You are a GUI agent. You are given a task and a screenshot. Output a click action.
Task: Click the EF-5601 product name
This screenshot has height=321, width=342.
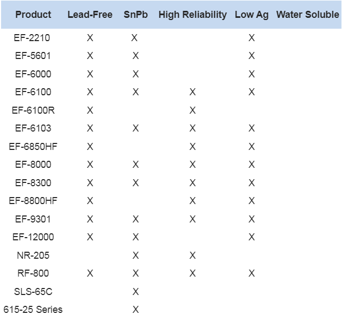[x=33, y=56]
